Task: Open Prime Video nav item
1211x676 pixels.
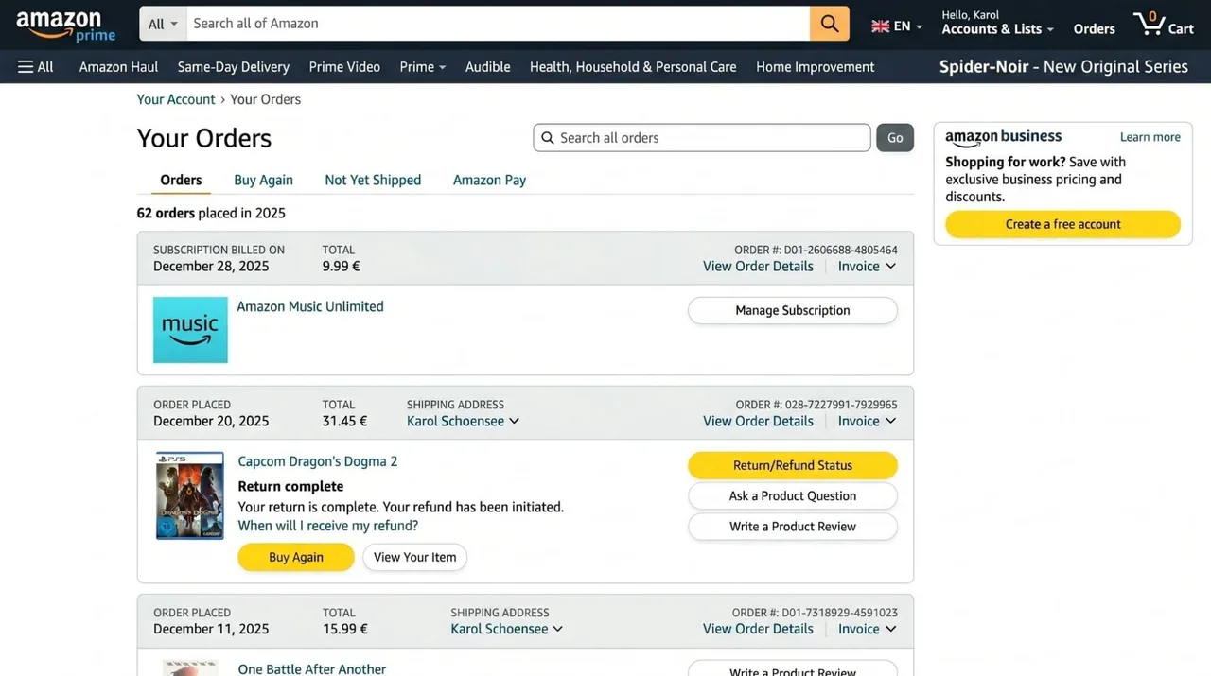Action: click(x=344, y=67)
